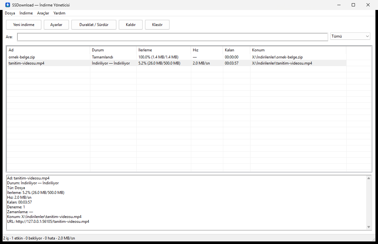This screenshot has height=244, width=378.
Task: Sort by the Hız column header
Action: [207, 50]
